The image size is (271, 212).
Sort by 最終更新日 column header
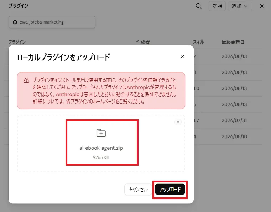pos(233,42)
